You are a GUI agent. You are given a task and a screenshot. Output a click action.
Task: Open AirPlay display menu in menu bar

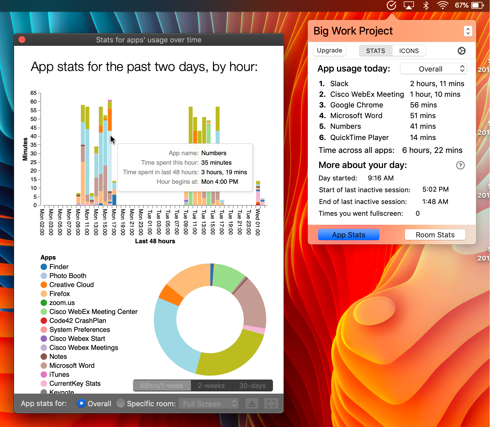pos(409,5)
